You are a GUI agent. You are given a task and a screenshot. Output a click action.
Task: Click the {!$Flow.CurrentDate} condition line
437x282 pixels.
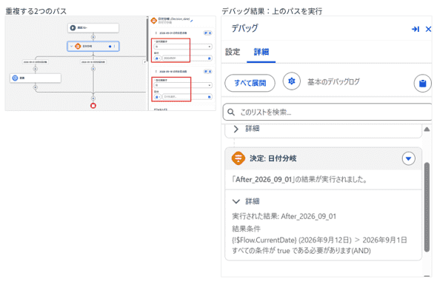click(x=319, y=240)
